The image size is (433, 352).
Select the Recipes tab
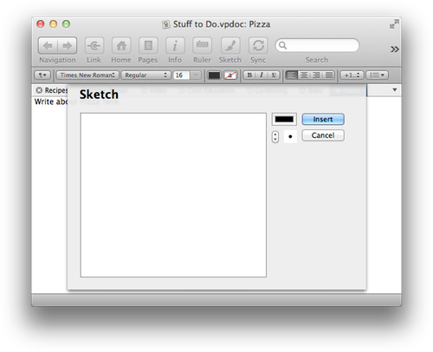(x=51, y=90)
